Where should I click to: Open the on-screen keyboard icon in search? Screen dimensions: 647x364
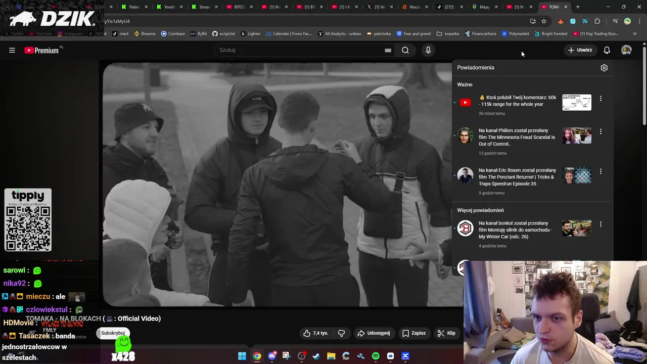(x=388, y=50)
